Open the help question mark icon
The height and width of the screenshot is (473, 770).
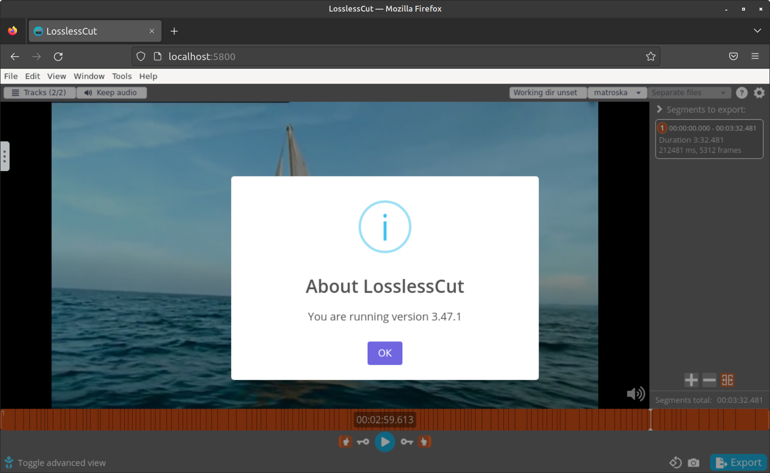742,92
